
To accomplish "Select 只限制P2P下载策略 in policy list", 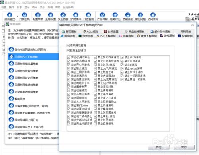I will 33,57.
